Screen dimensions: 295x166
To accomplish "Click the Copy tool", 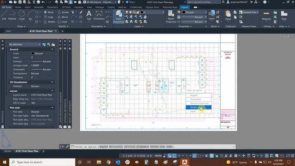I will pos(48,17).
